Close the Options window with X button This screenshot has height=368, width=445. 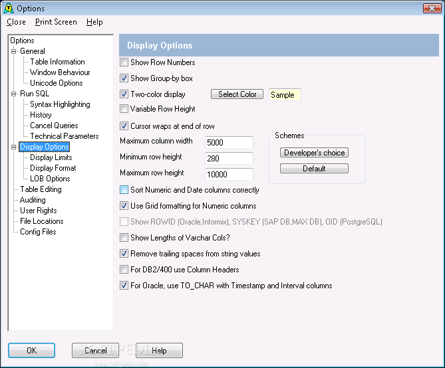pos(432,8)
